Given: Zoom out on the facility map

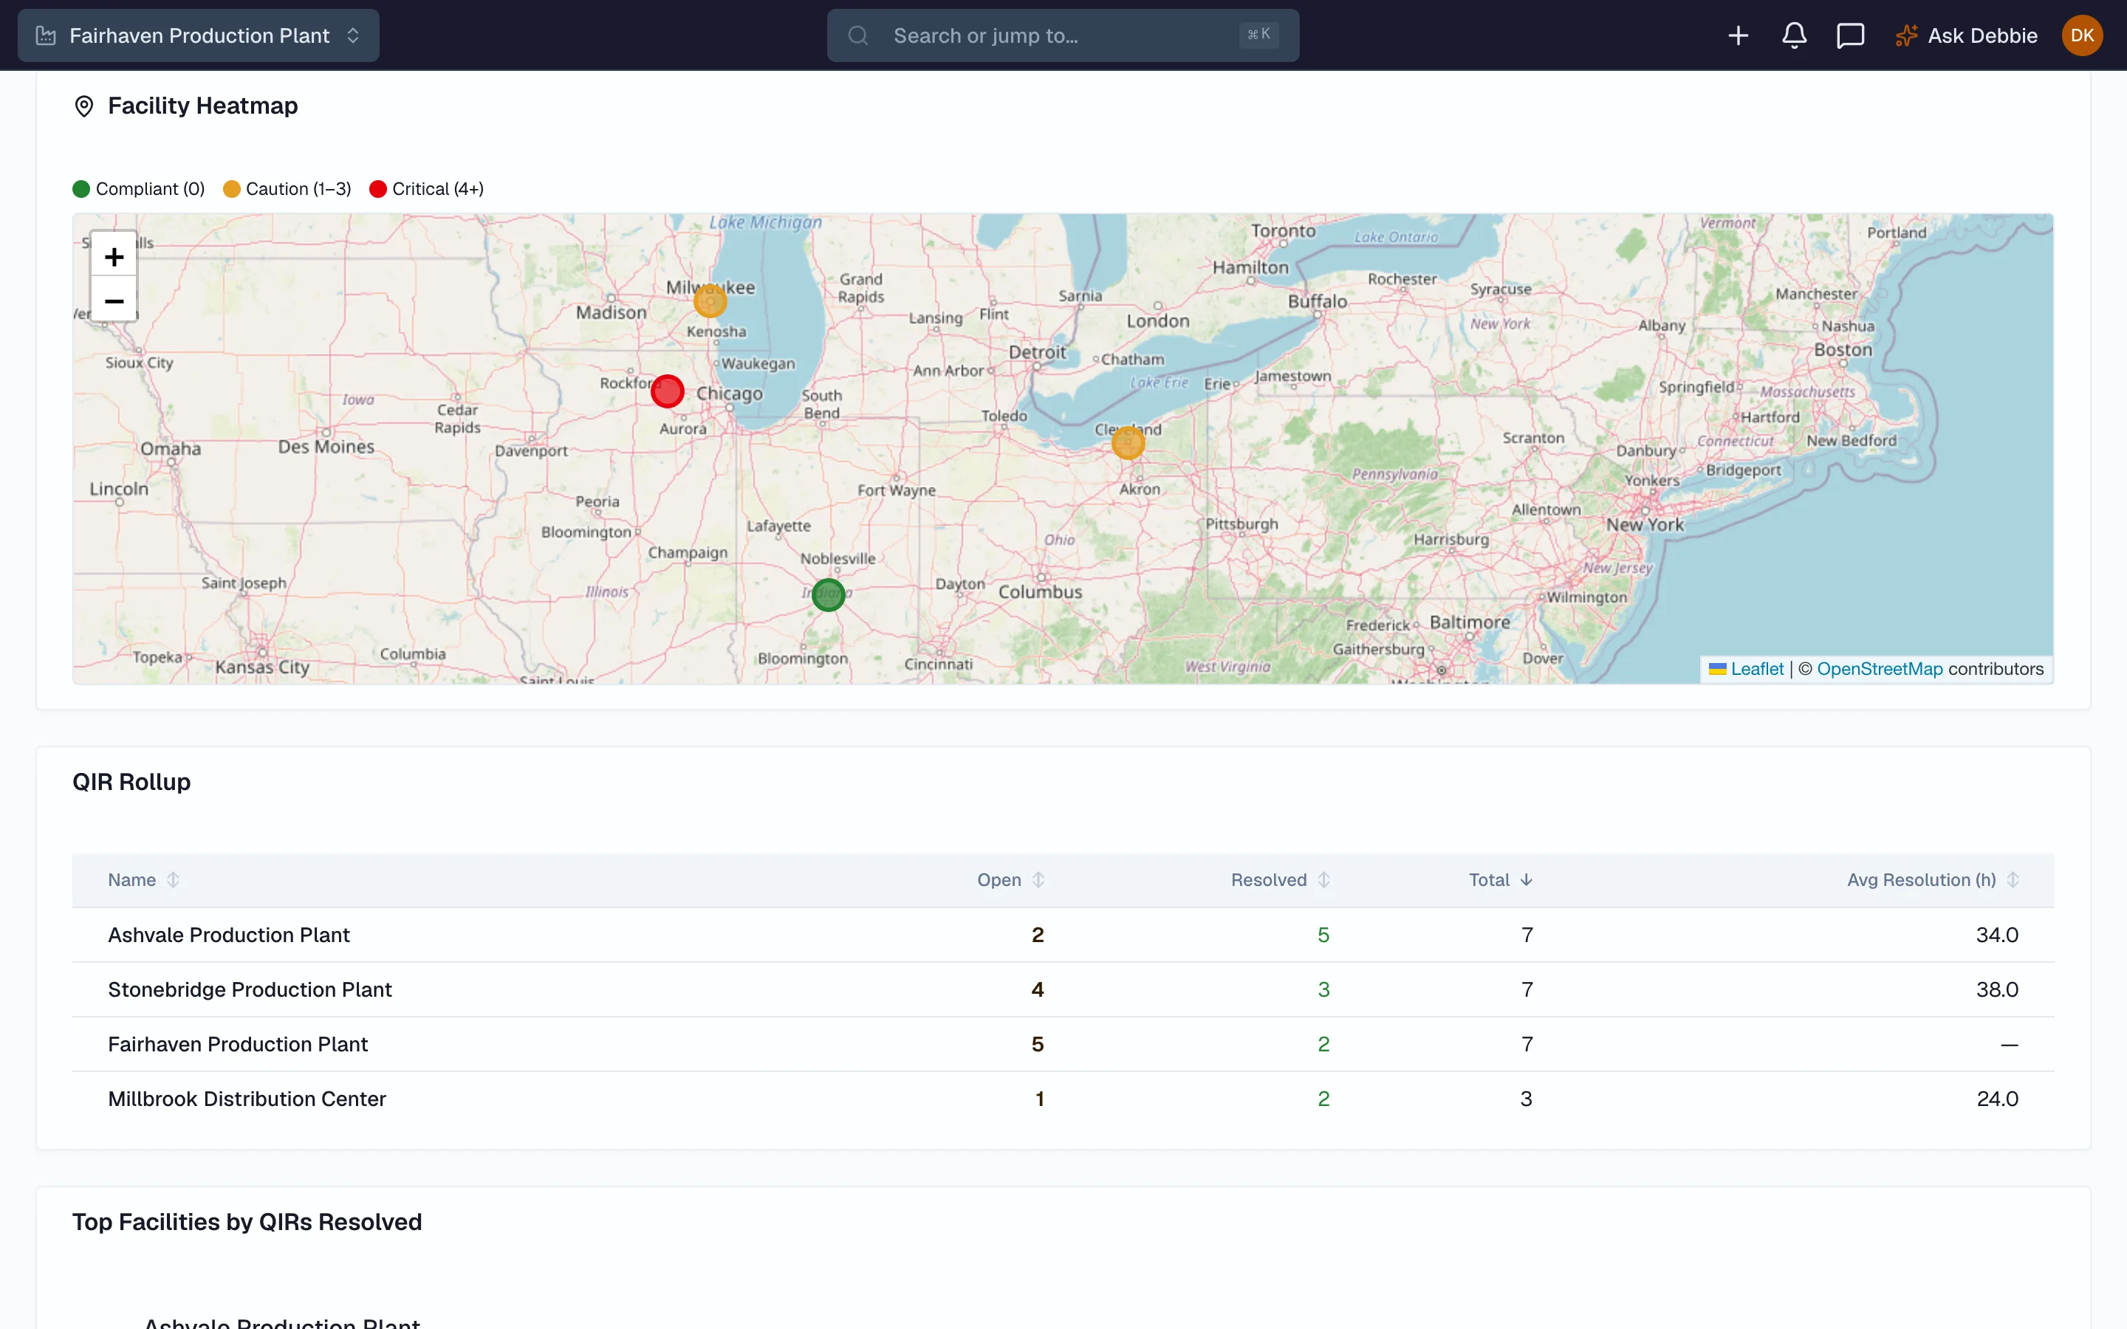Looking at the screenshot, I should click(x=114, y=301).
